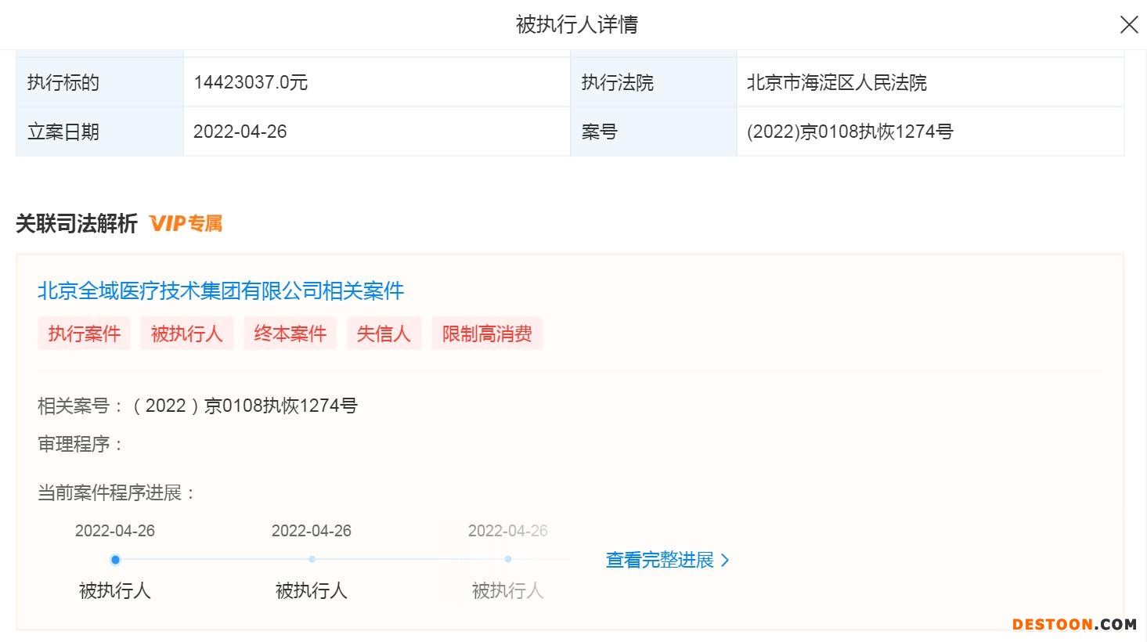The width and height of the screenshot is (1147, 642).
Task: Click the first 被执行人 timeline label
Action: pos(115,590)
